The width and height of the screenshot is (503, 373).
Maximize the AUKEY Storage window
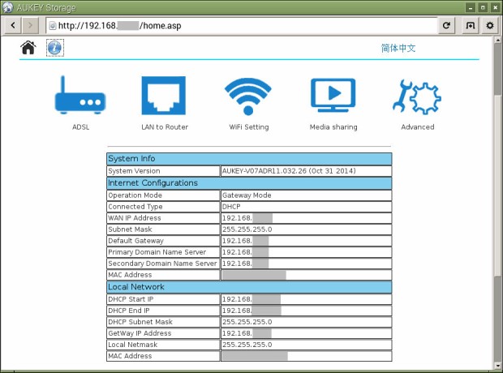click(x=483, y=7)
